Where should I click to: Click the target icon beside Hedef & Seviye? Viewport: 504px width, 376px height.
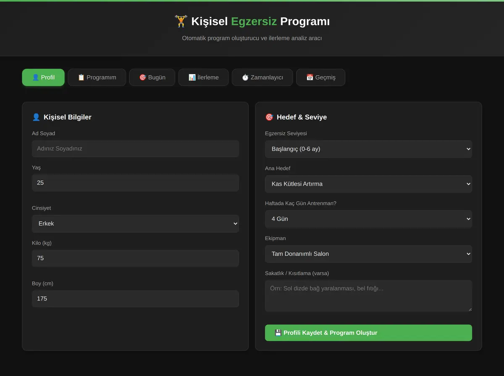click(269, 117)
